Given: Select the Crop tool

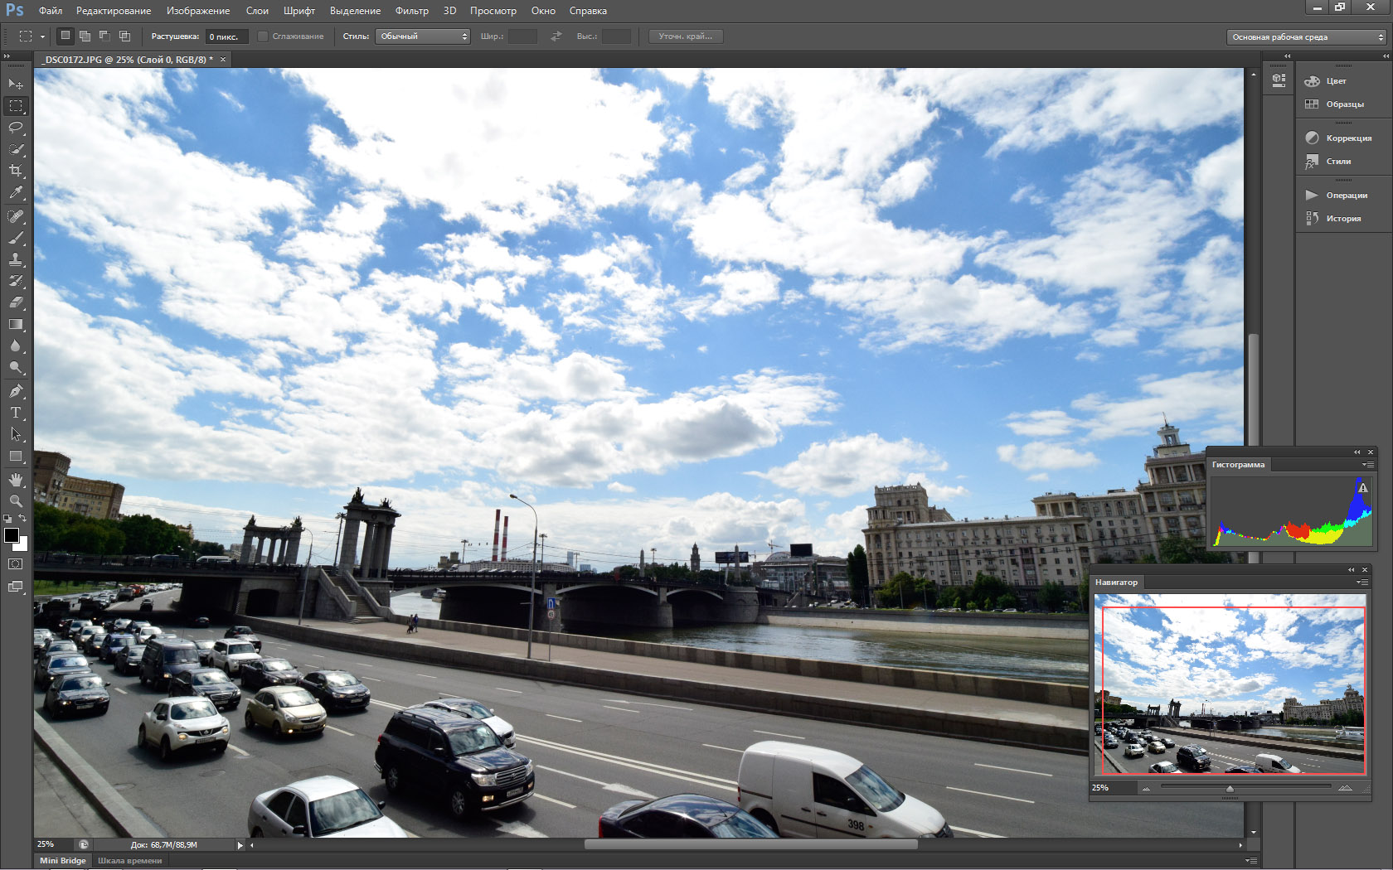Looking at the screenshot, I should pos(16,171).
